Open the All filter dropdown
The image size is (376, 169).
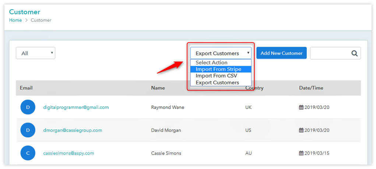[x=35, y=53]
